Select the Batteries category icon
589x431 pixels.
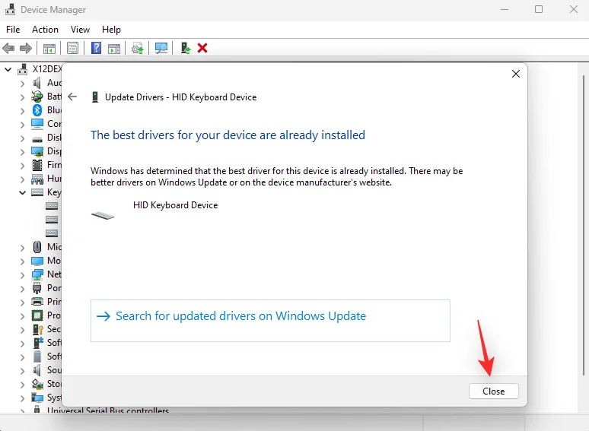37,97
